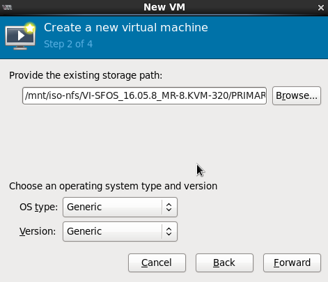Click 'Provide the existing storage path:' label

tap(86, 75)
